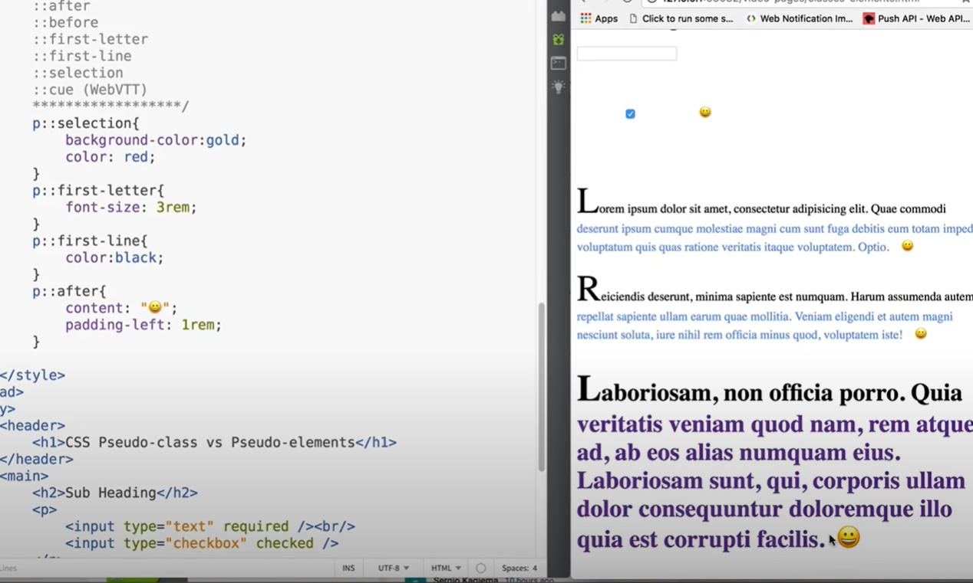
Task: Open the HTML language mode dropdown
Action: coord(446,568)
